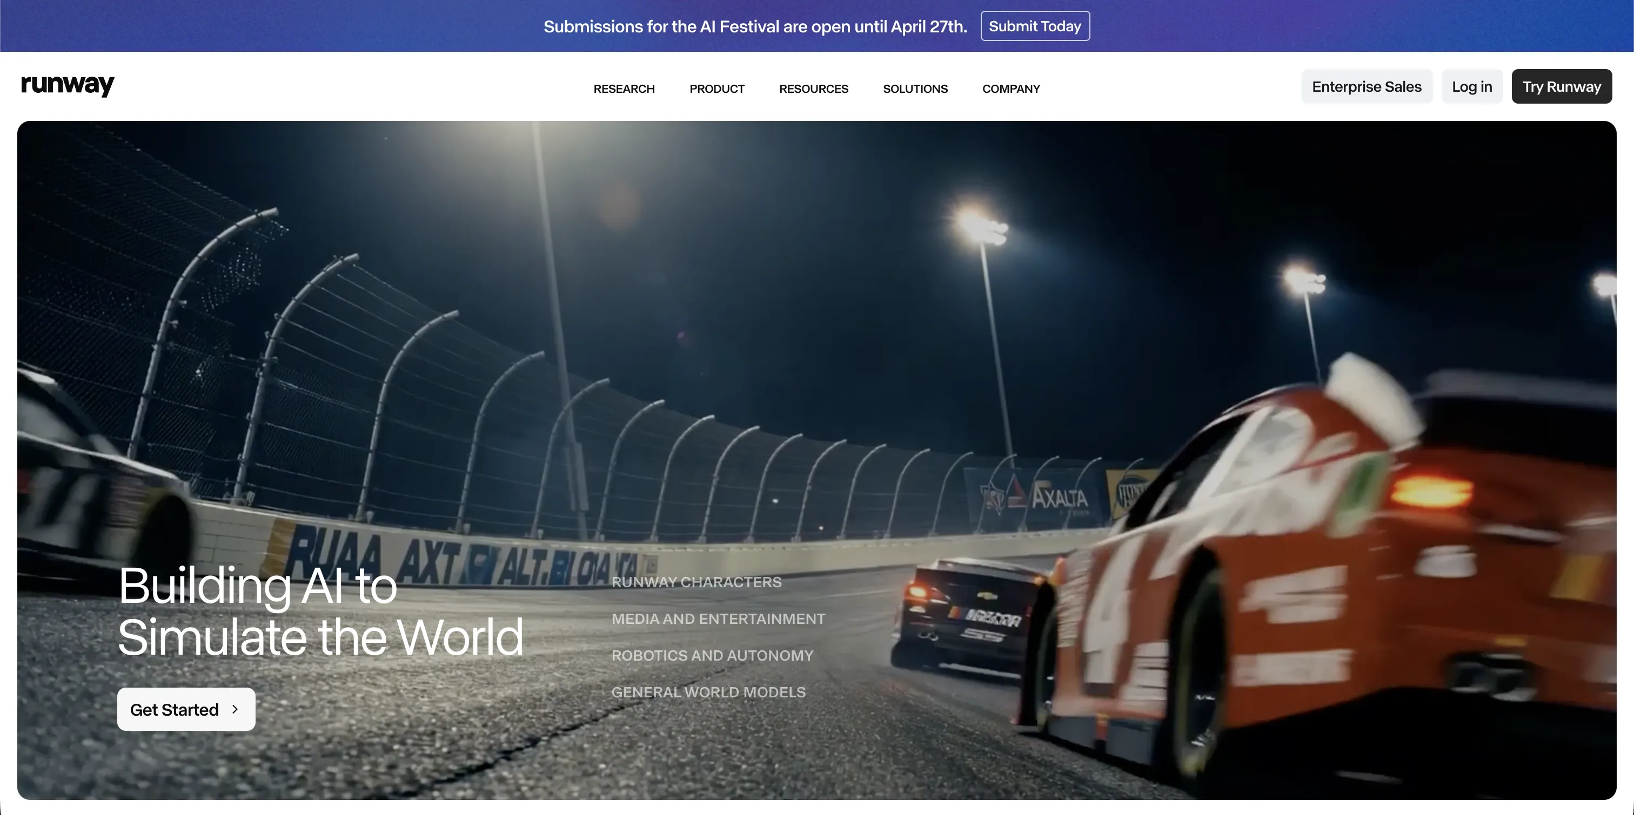Select the Runway Characters link

(696, 582)
